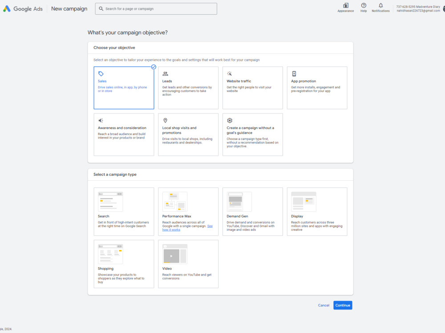
Task: Click the Sales price tag icon
Action: click(x=101, y=74)
